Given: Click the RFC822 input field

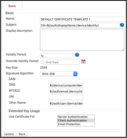Looking at the screenshot, I should click(66, 91).
